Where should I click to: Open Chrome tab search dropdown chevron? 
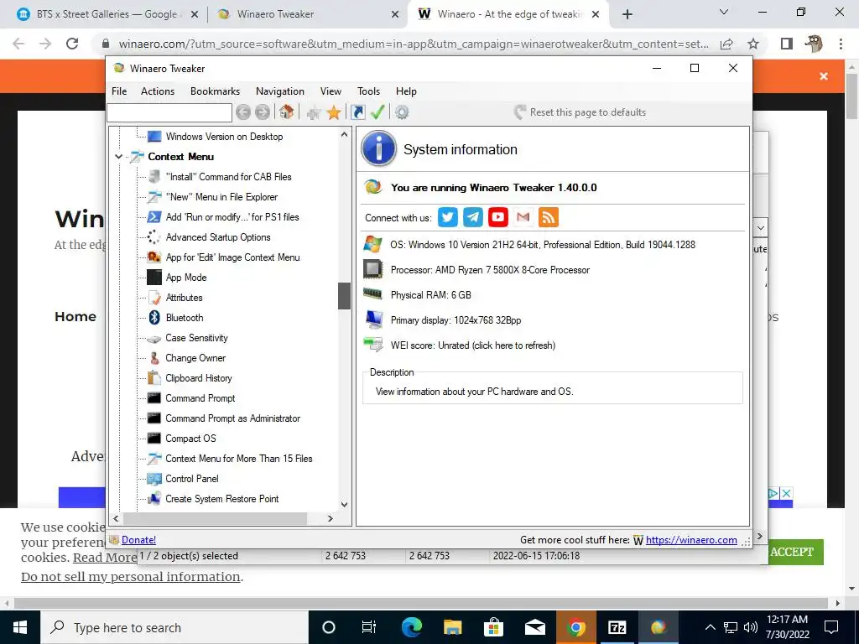pyautogui.click(x=724, y=12)
